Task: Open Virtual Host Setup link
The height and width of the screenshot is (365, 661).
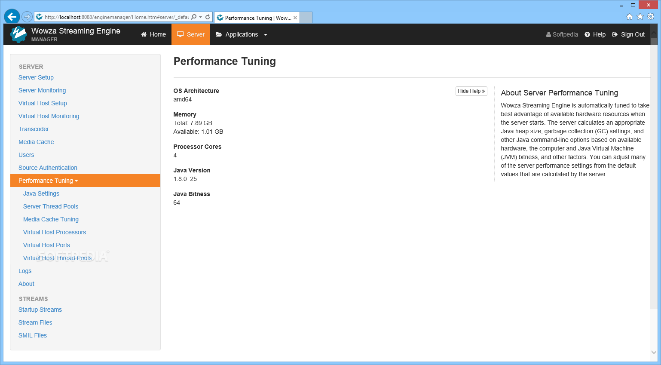Action: (x=43, y=103)
